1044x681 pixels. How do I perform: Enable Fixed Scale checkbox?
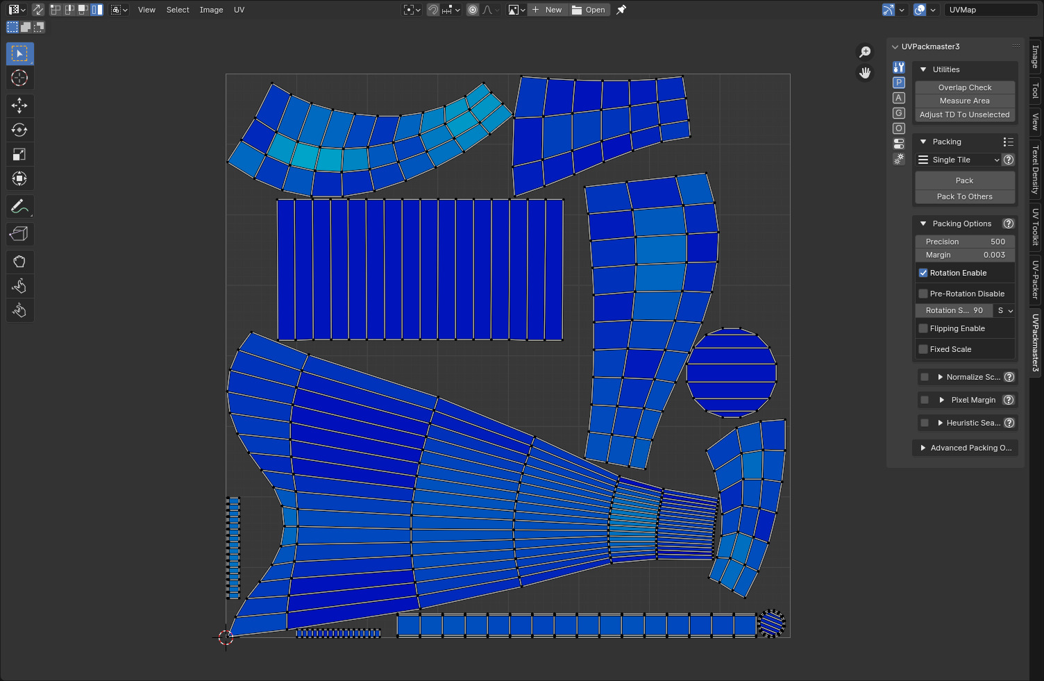(923, 349)
